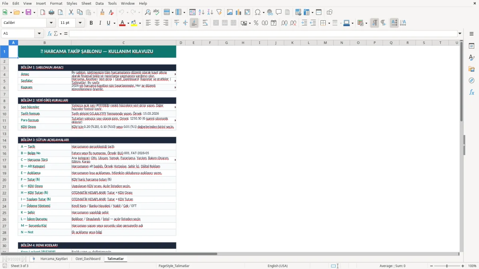Click the Sort Descending icon

210,12
